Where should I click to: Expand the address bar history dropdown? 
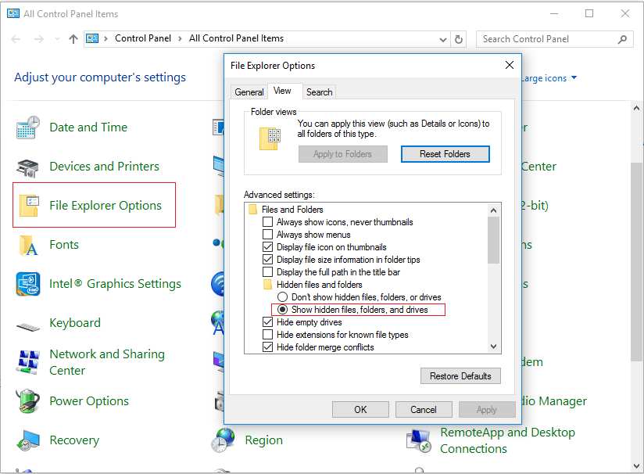tap(443, 39)
